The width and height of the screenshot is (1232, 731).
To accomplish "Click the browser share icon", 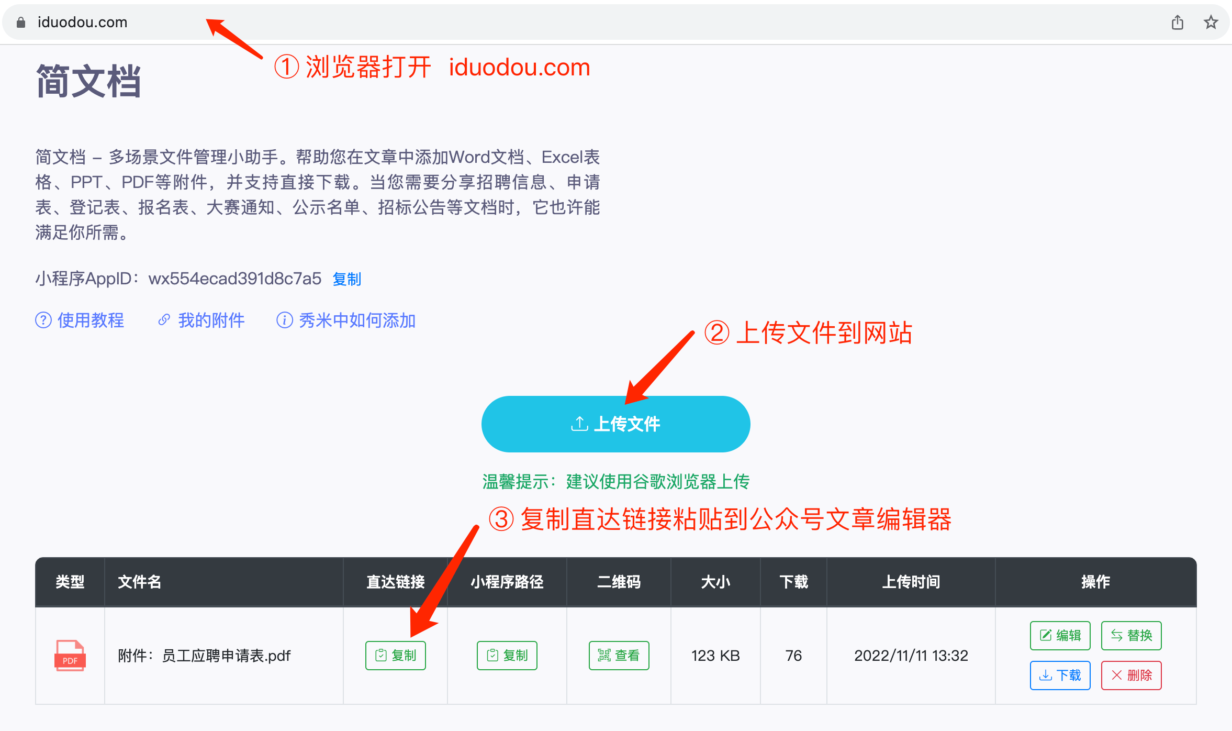I will 1177,23.
